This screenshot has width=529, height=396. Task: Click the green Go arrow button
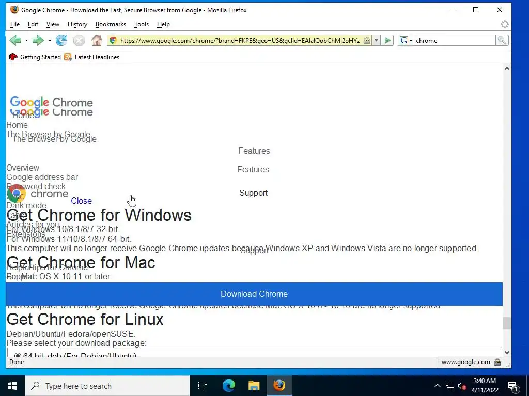tap(387, 40)
